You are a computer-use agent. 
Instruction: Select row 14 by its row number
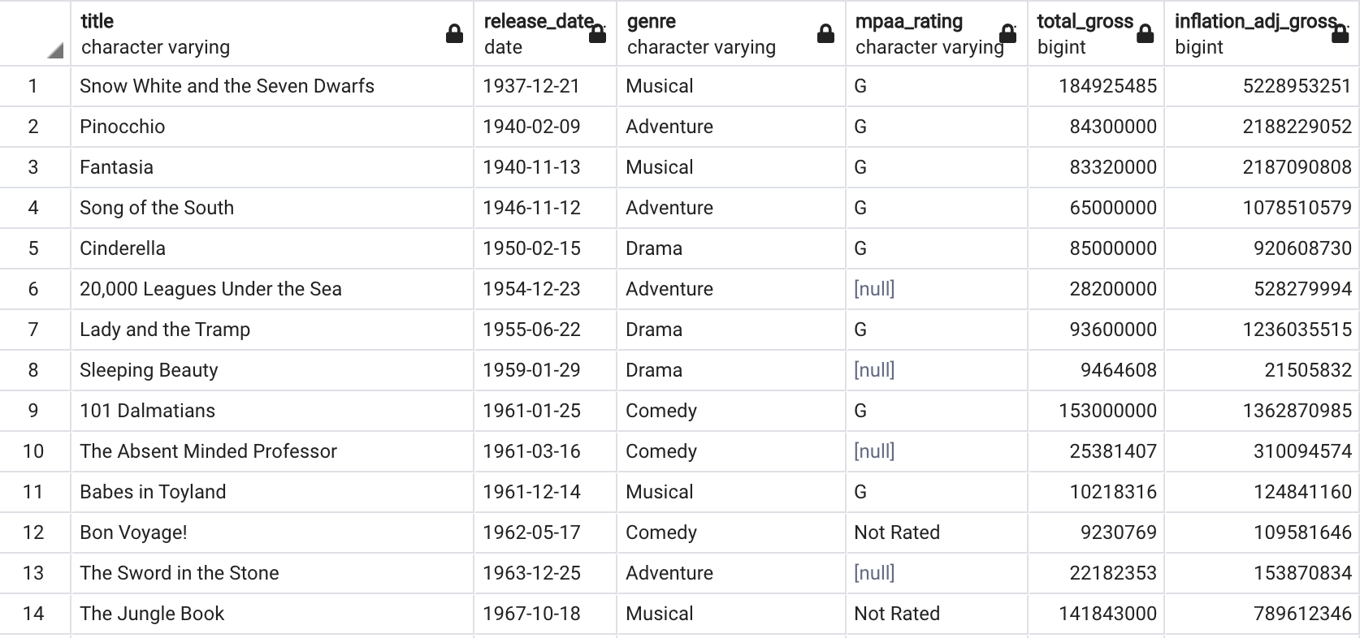point(33,614)
